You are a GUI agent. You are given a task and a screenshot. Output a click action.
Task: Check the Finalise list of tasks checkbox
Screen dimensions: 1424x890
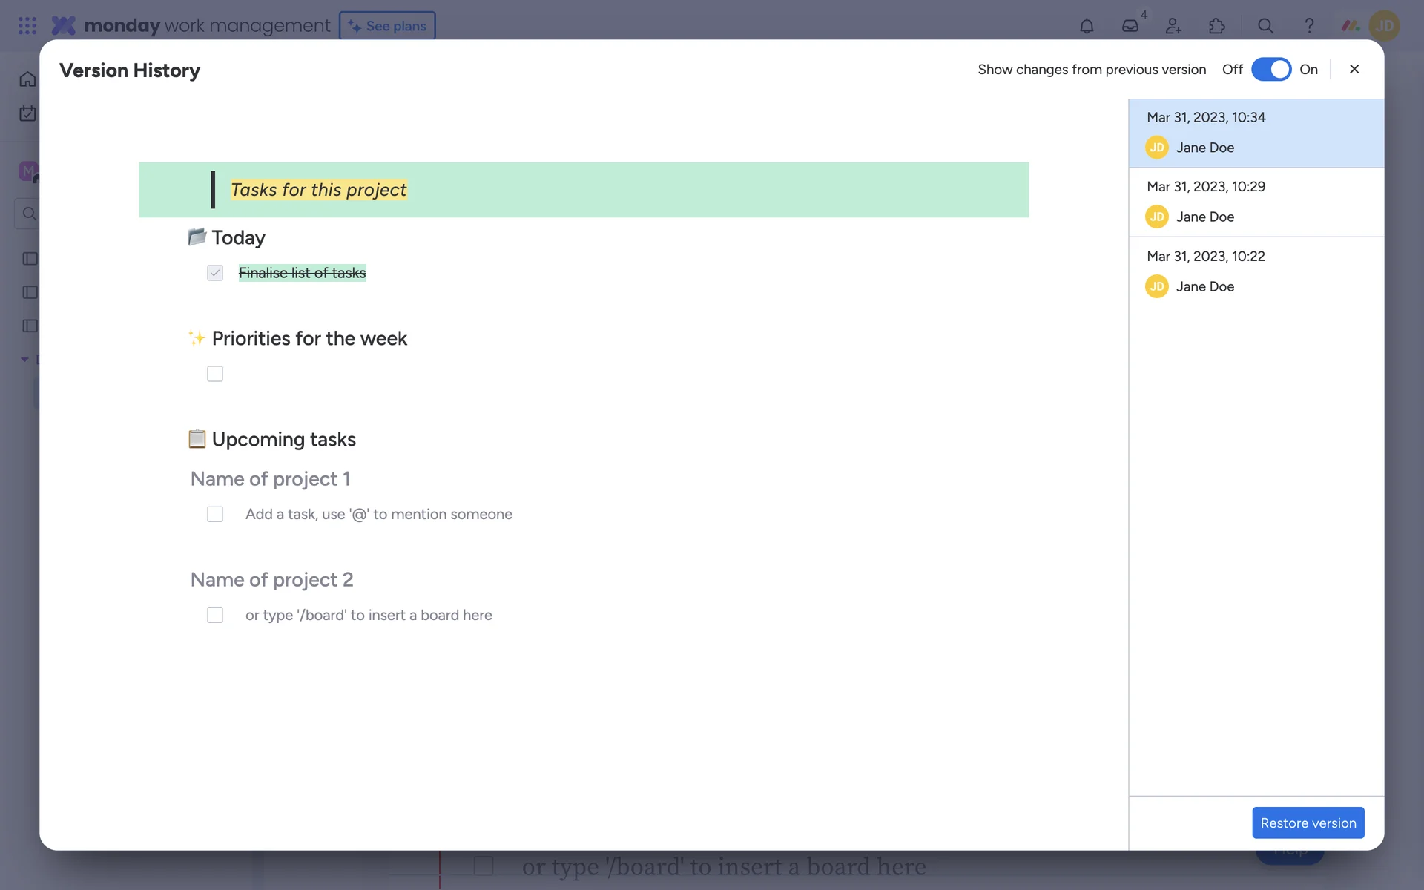tap(215, 273)
